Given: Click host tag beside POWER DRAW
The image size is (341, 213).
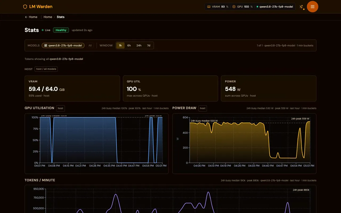Looking at the screenshot, I should coord(203,108).
